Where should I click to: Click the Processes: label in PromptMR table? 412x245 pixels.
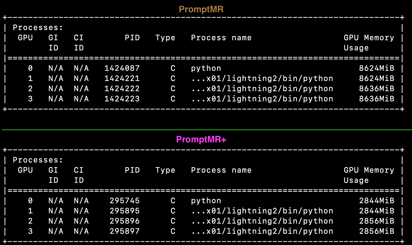click(x=38, y=28)
